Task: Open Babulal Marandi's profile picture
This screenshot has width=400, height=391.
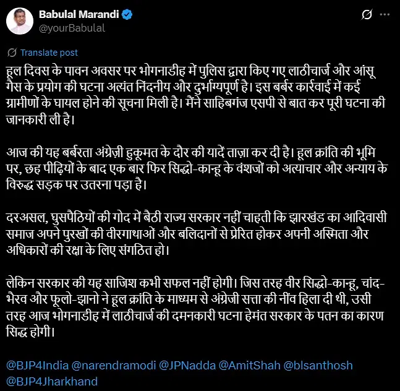Action: point(20,21)
